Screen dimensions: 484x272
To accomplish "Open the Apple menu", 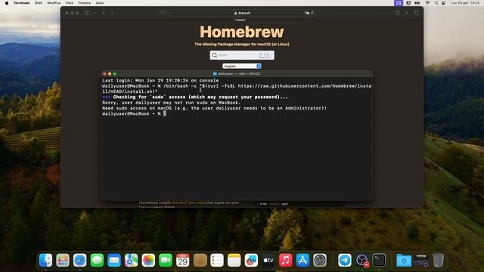I will (x=7, y=3).
